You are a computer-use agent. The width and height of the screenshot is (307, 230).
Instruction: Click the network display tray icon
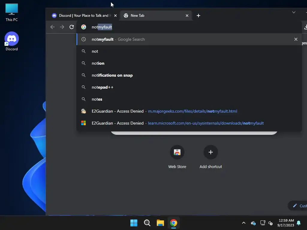coord(263,223)
